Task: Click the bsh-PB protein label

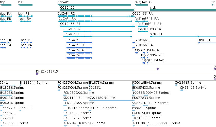Action: click(26, 40)
